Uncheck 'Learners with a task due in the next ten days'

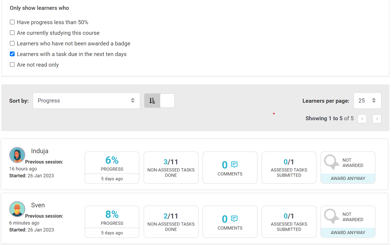tap(12, 54)
